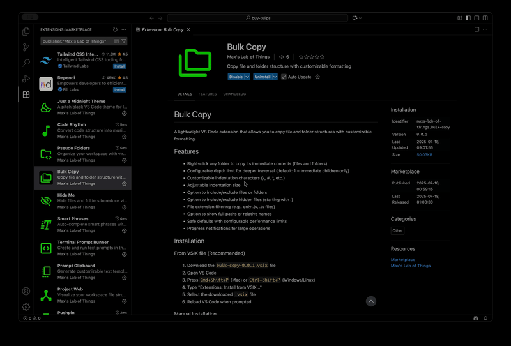Click manage gear for Pseudo Folders
The height and width of the screenshot is (346, 511).
point(124,160)
